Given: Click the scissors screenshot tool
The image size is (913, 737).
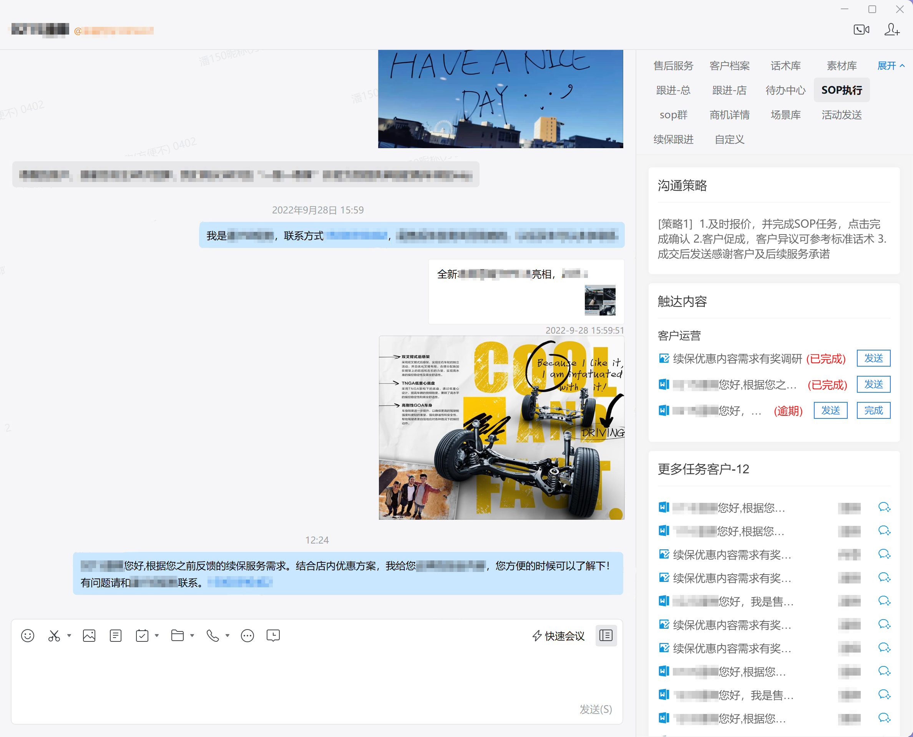Looking at the screenshot, I should (x=54, y=636).
